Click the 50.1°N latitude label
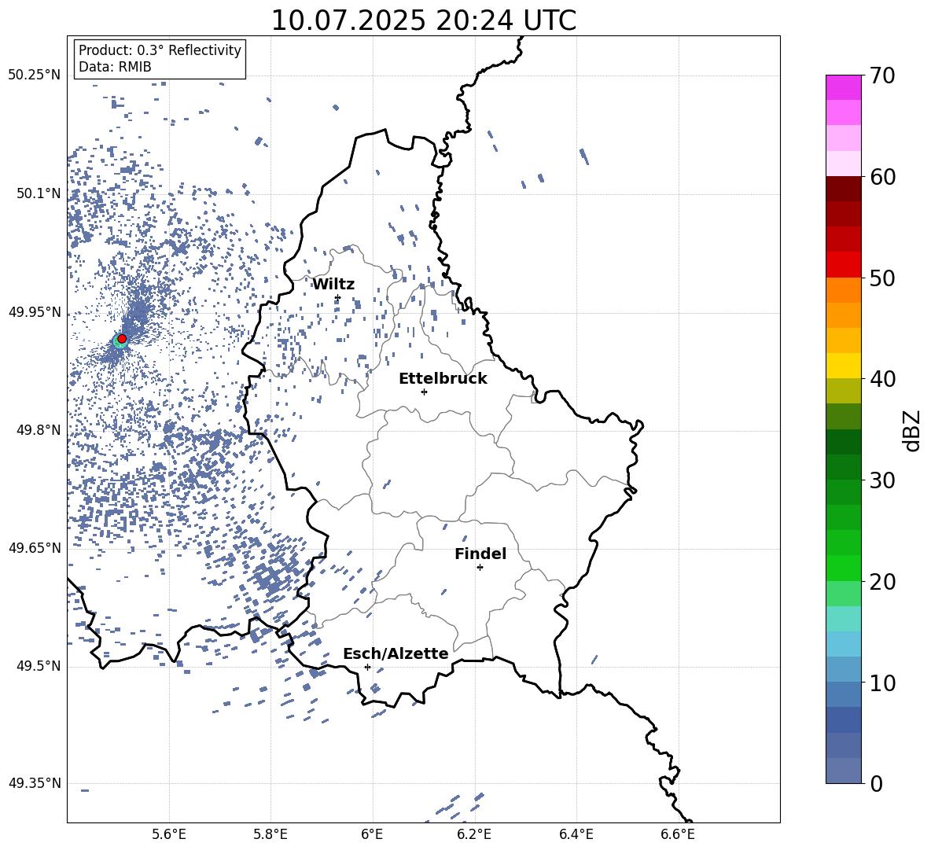 coord(39,194)
